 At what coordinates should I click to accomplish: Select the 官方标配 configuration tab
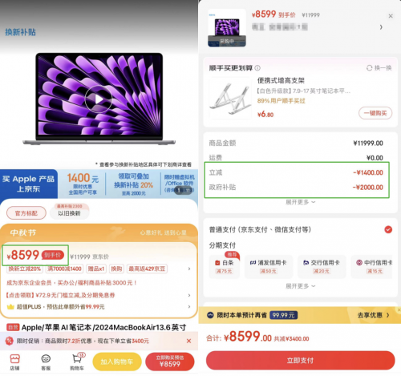coord(26,213)
